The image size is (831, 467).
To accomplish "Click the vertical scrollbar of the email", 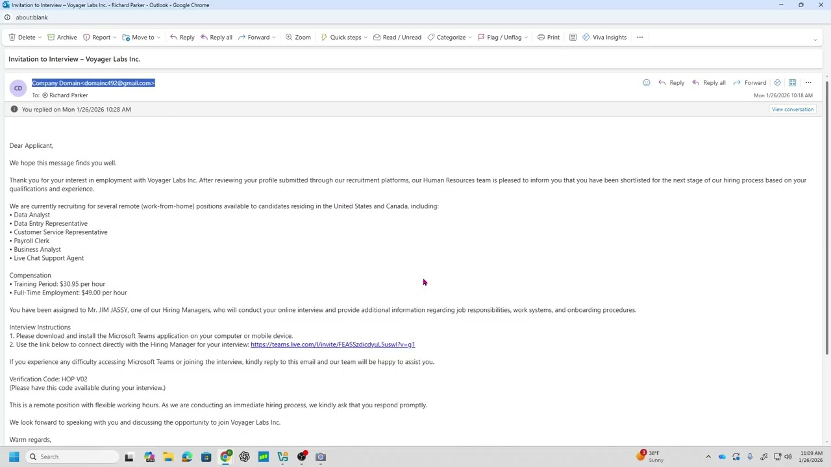I will coord(826,219).
